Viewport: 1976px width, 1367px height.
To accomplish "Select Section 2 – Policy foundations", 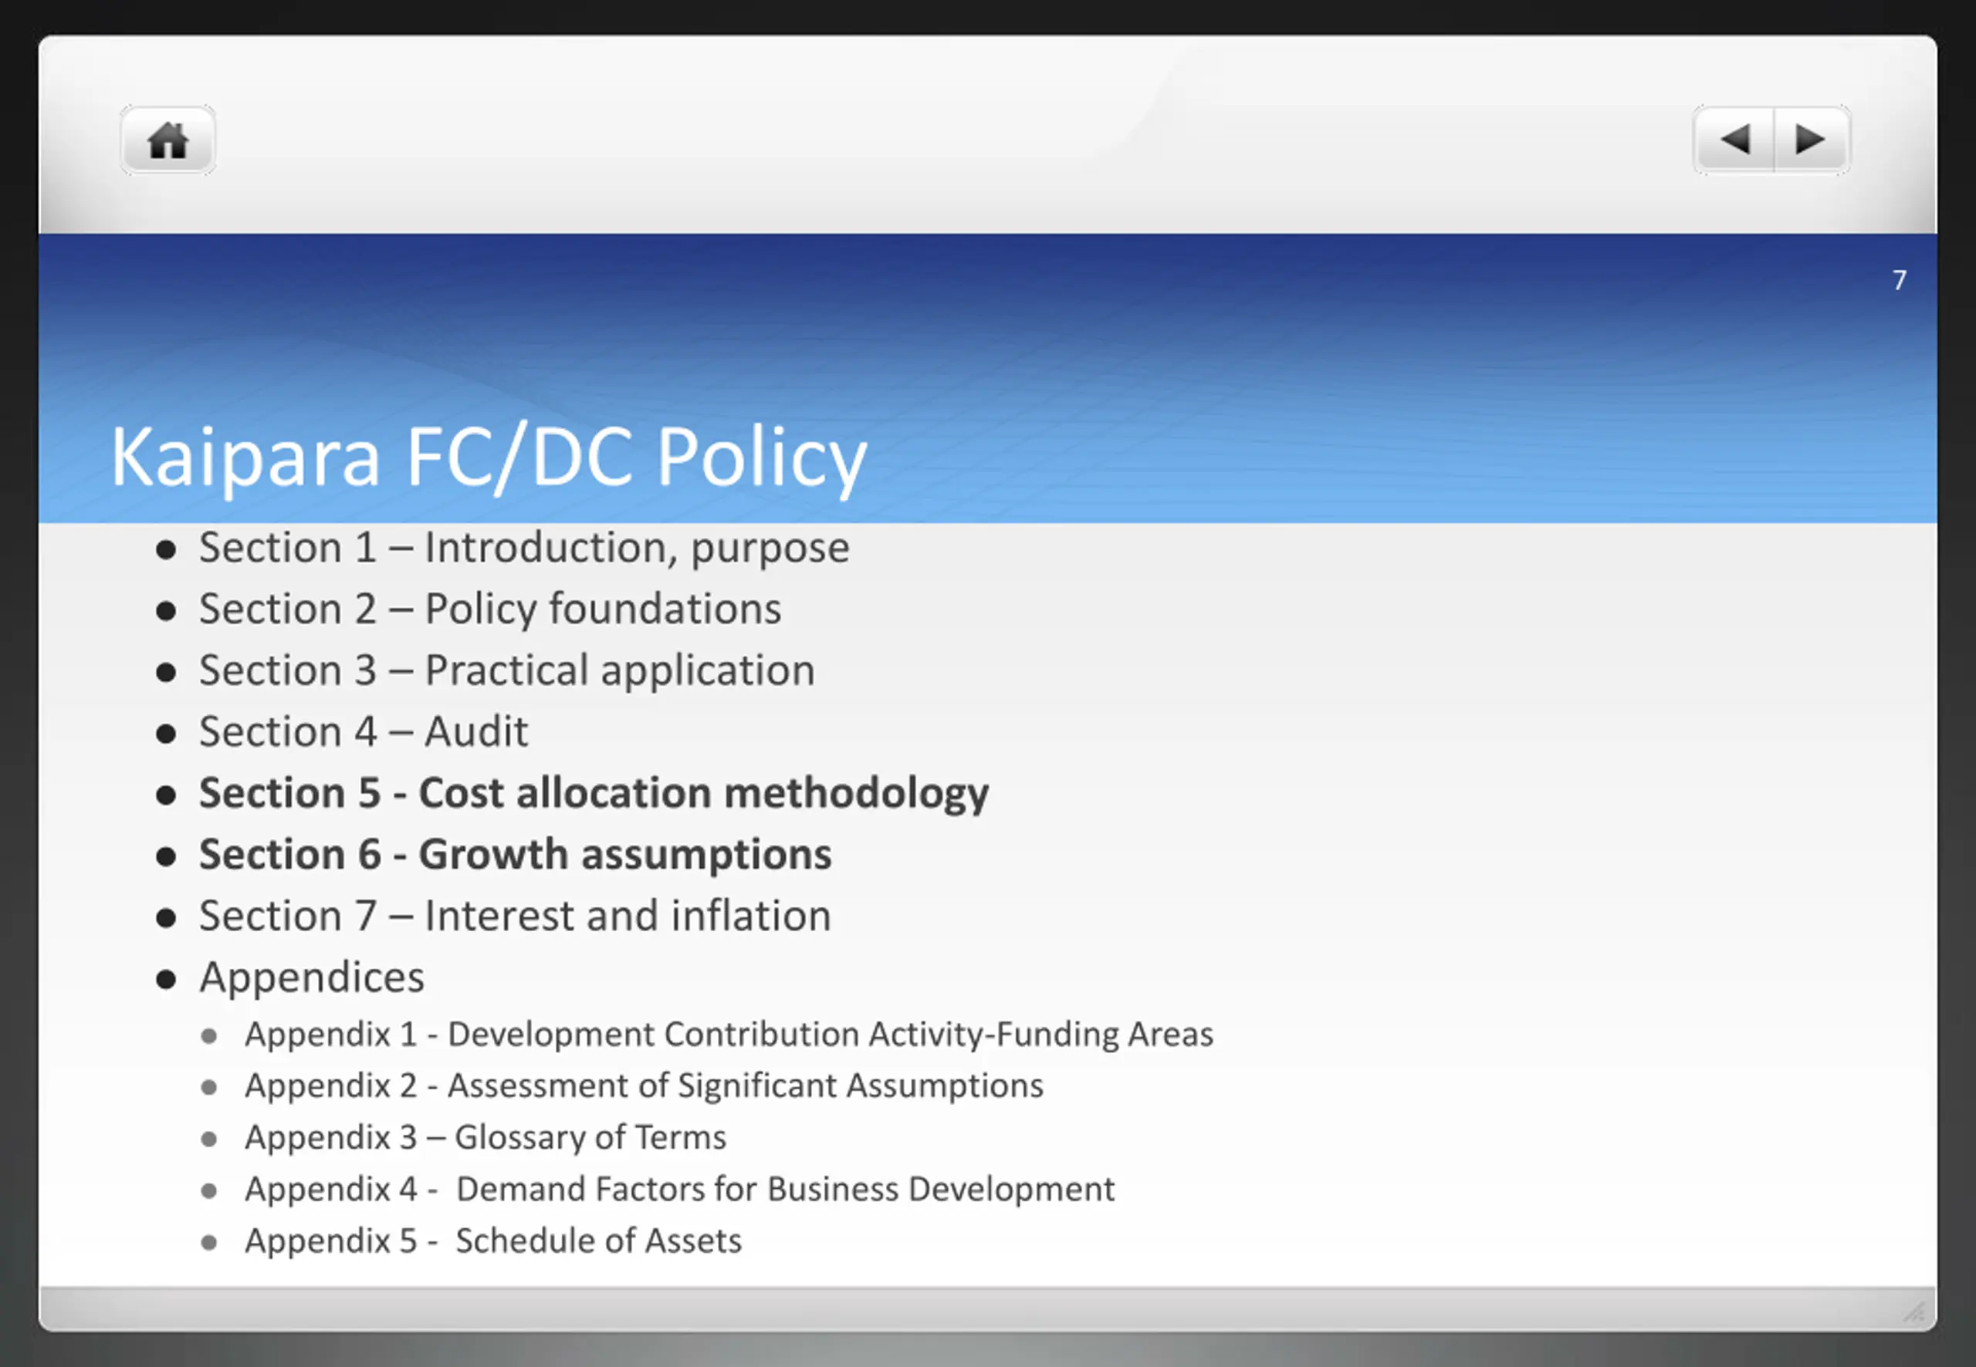I will click(x=489, y=609).
